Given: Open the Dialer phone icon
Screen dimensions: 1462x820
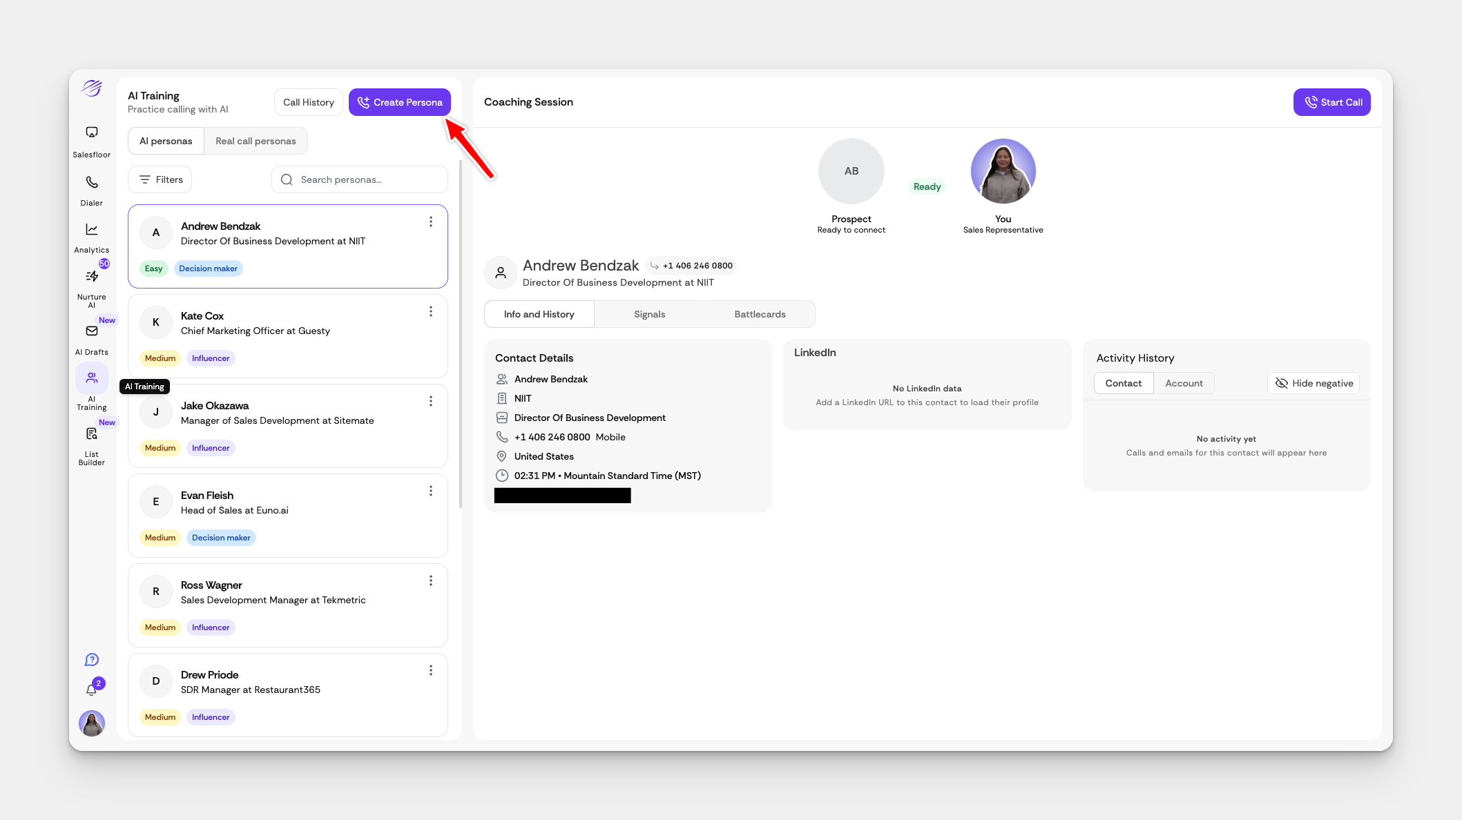Looking at the screenshot, I should click(91, 183).
